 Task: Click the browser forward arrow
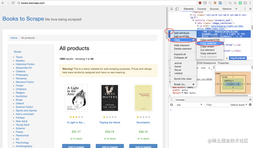point(8,3)
